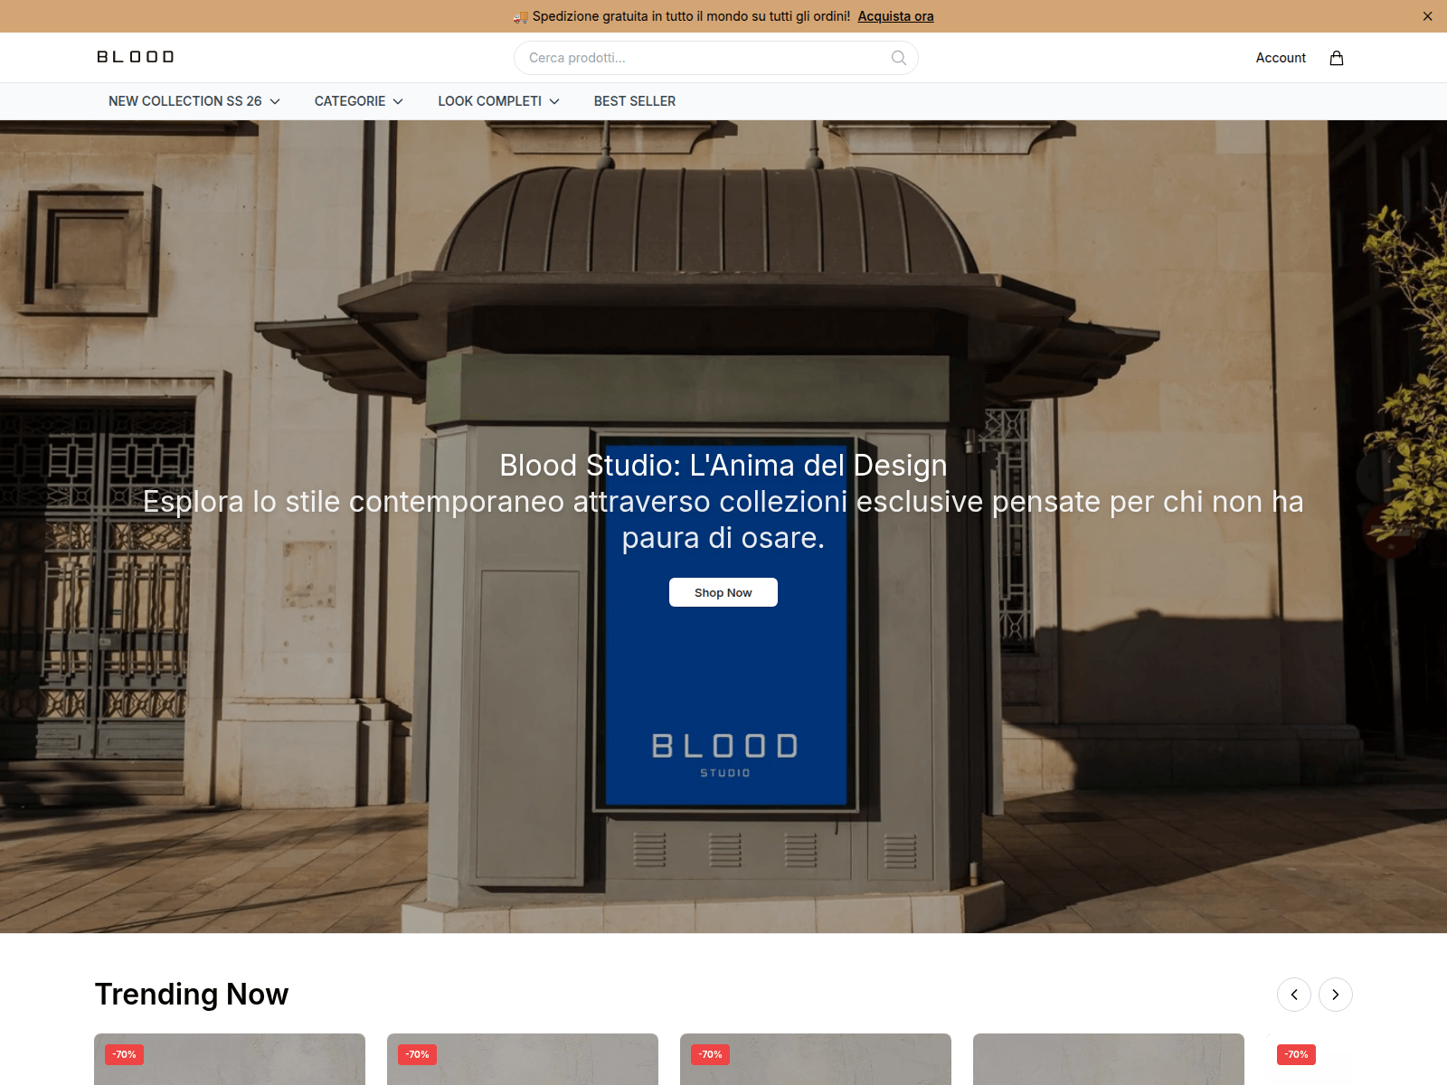Open the Account page
The height and width of the screenshot is (1085, 1447).
[1281, 58]
